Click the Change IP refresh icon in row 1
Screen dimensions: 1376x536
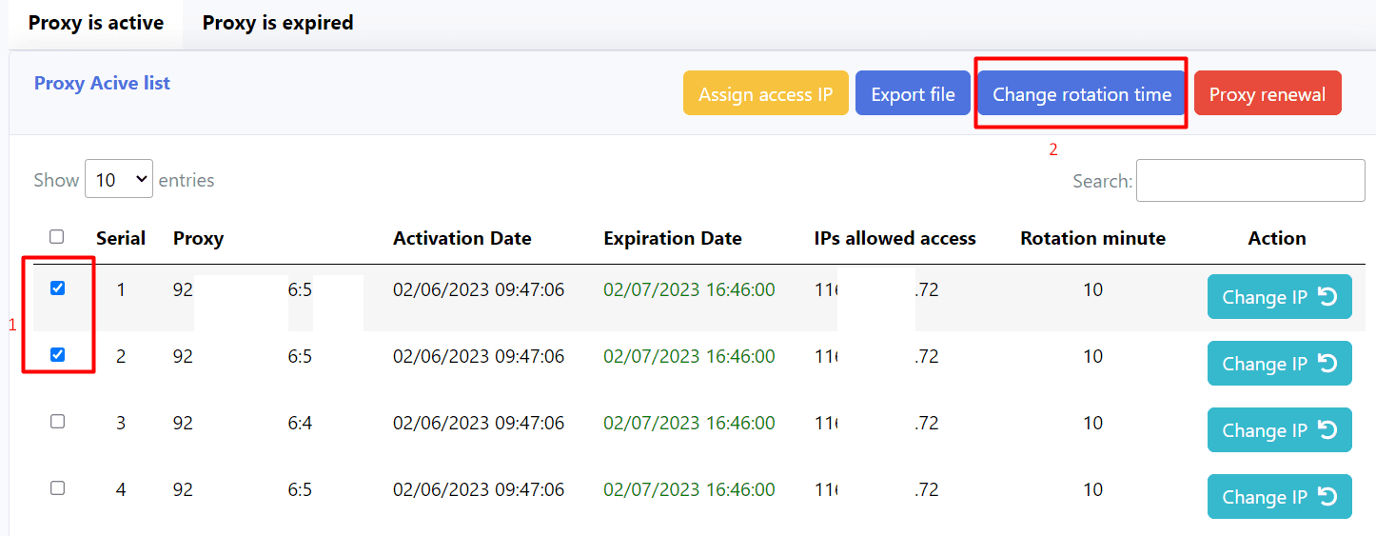point(1328,297)
